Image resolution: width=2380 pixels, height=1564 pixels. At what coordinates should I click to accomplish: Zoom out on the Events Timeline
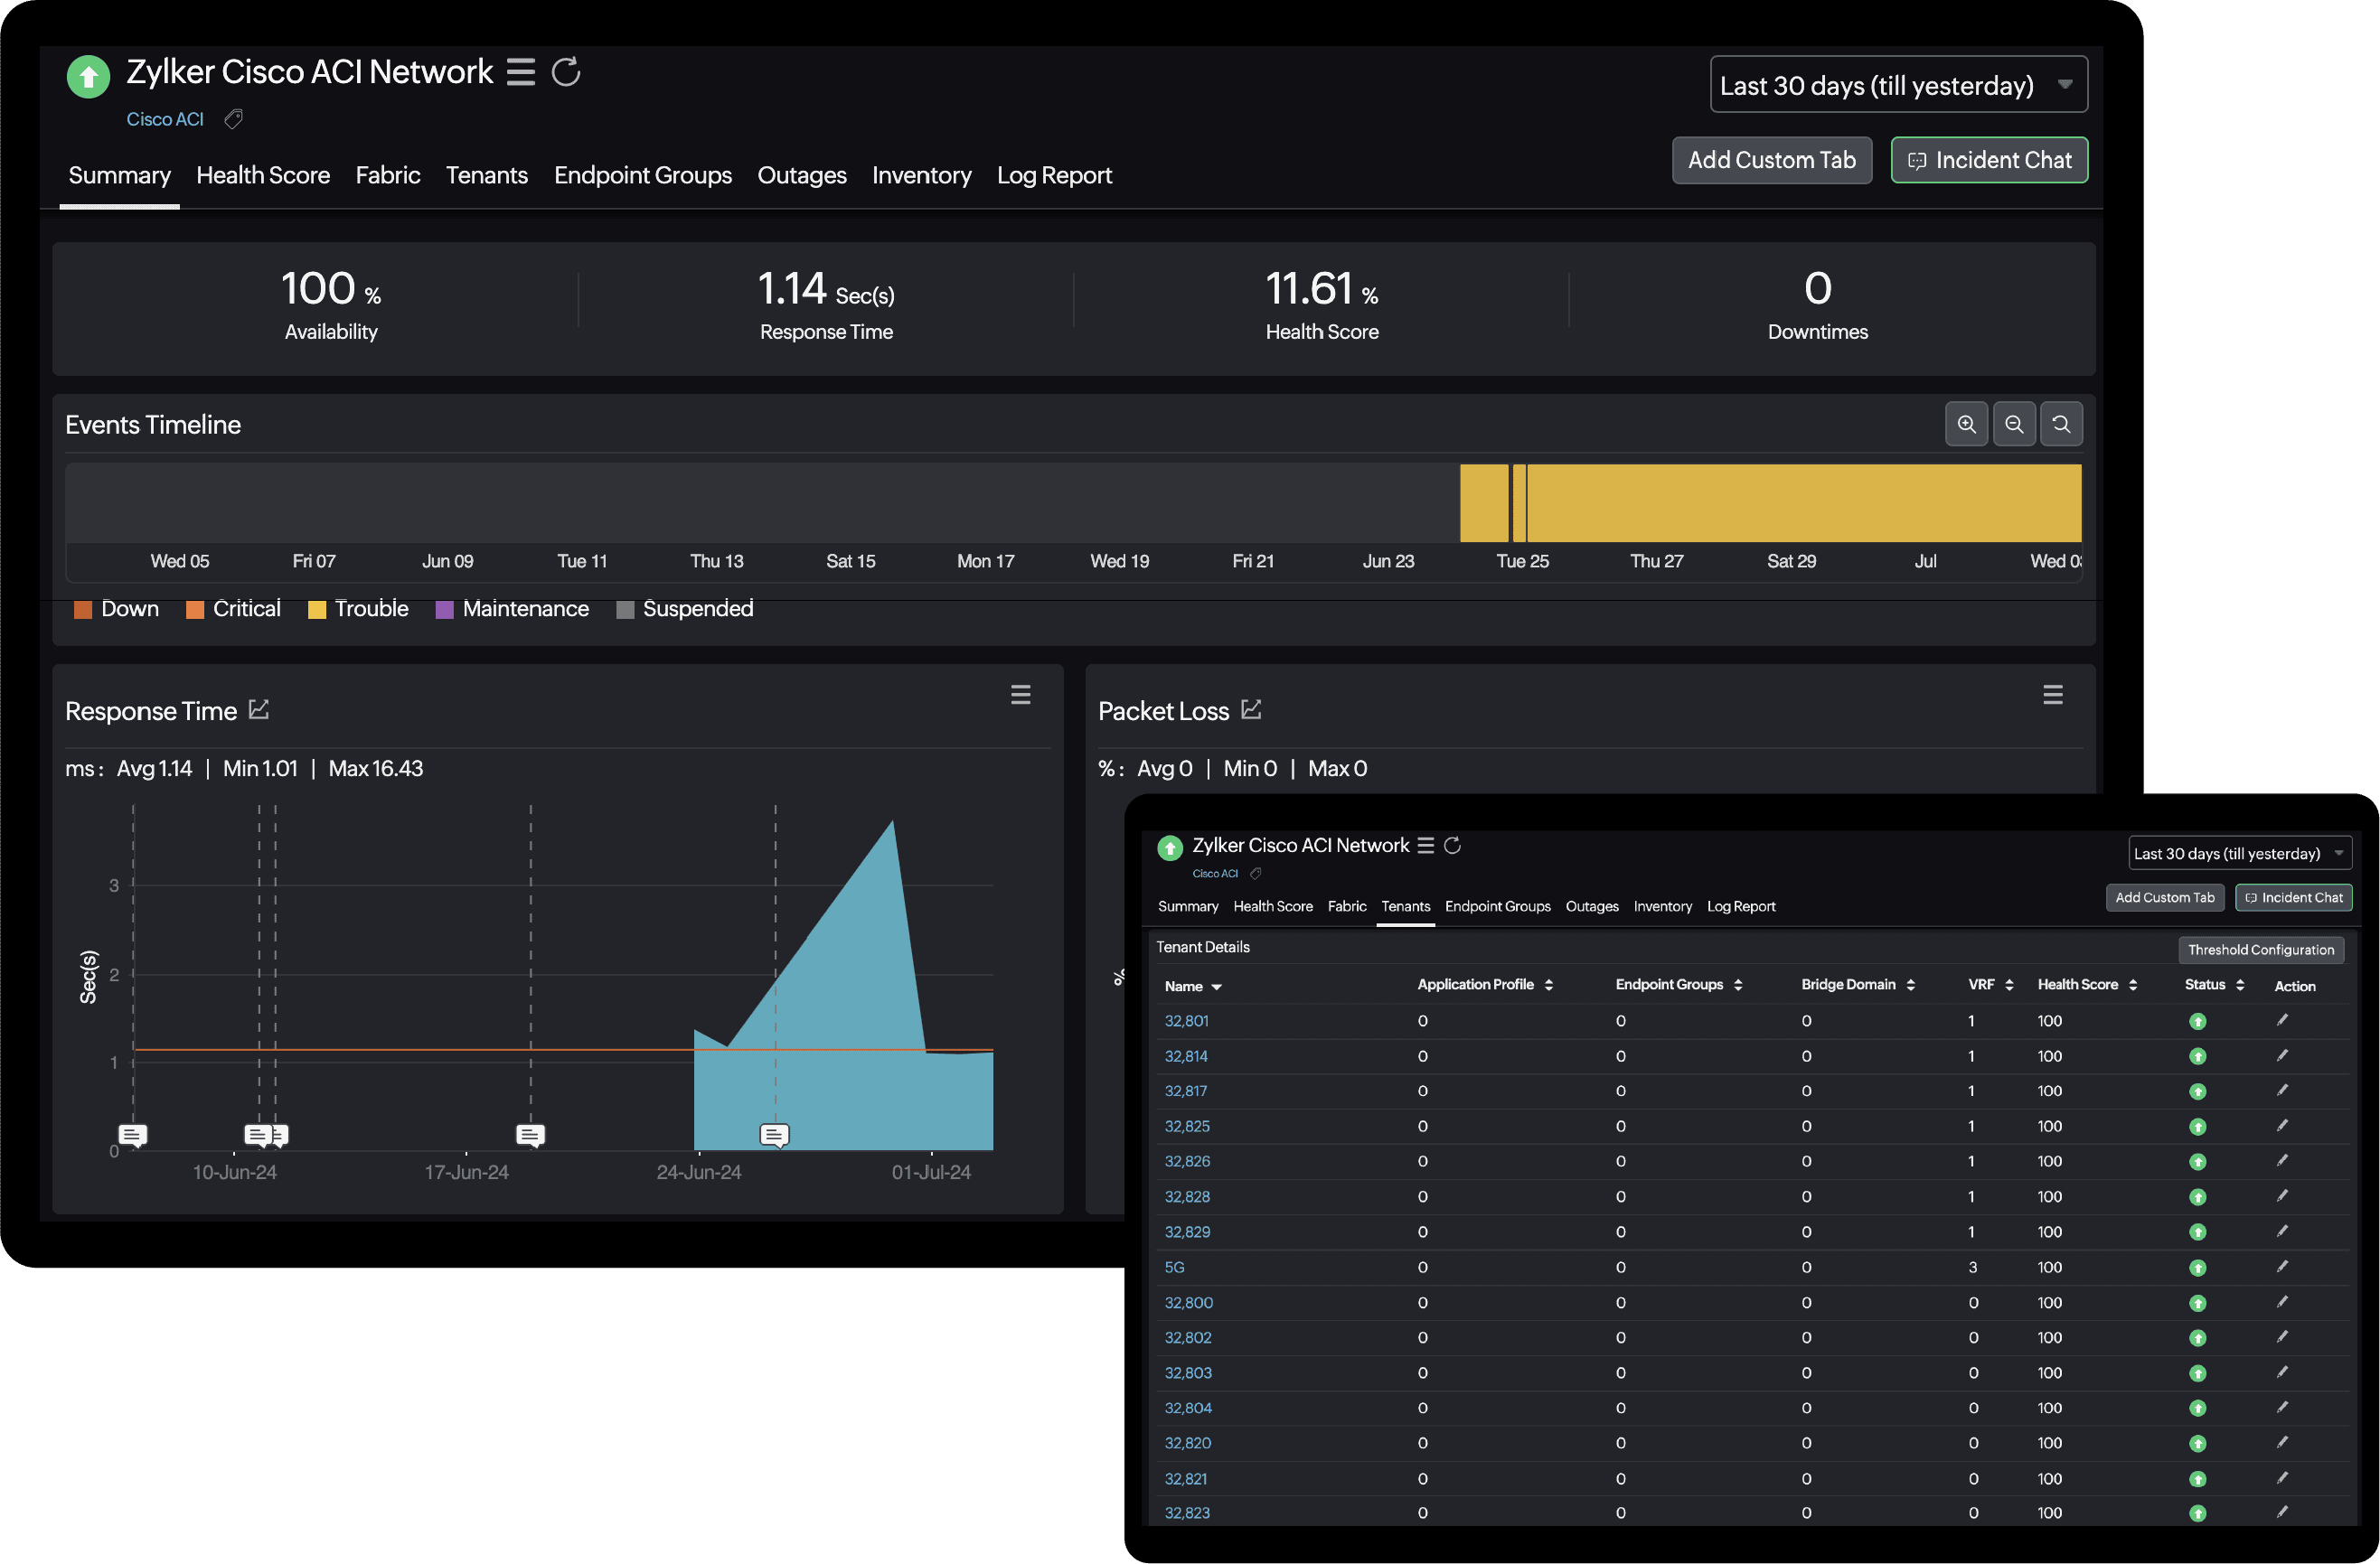[x=2014, y=425]
